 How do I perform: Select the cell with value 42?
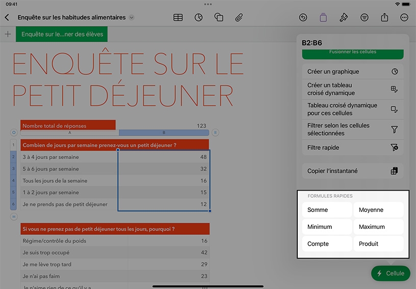point(169,253)
